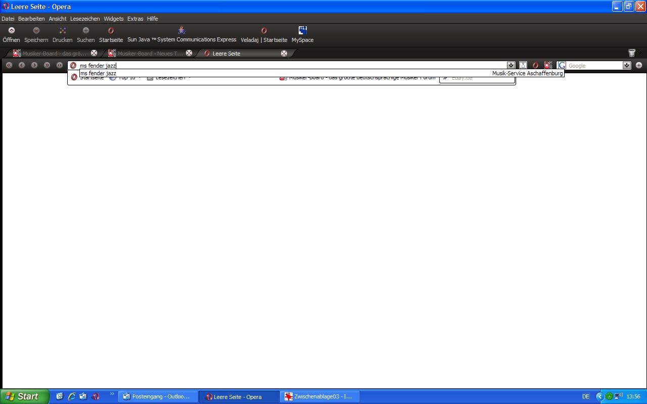Close the first Musiker-Board tab
Screen dimensions: 647x404
pyautogui.click(x=94, y=53)
